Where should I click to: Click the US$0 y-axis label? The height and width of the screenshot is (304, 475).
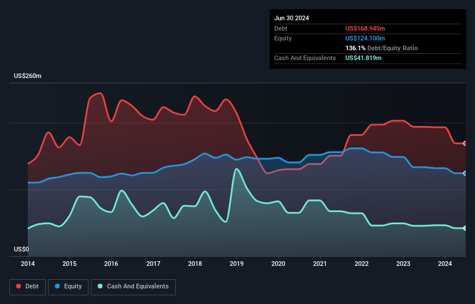click(x=21, y=249)
